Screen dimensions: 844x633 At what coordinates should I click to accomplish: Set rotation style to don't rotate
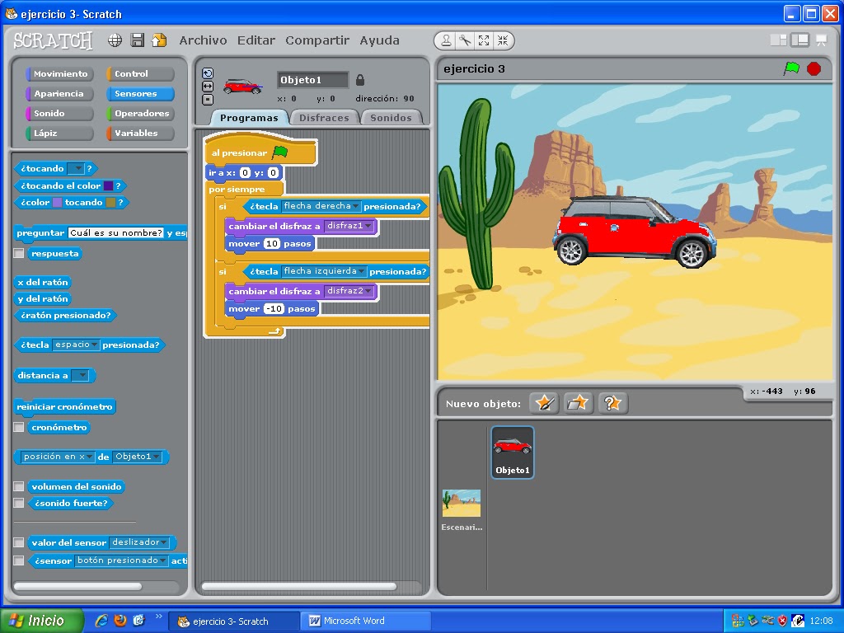click(x=207, y=100)
